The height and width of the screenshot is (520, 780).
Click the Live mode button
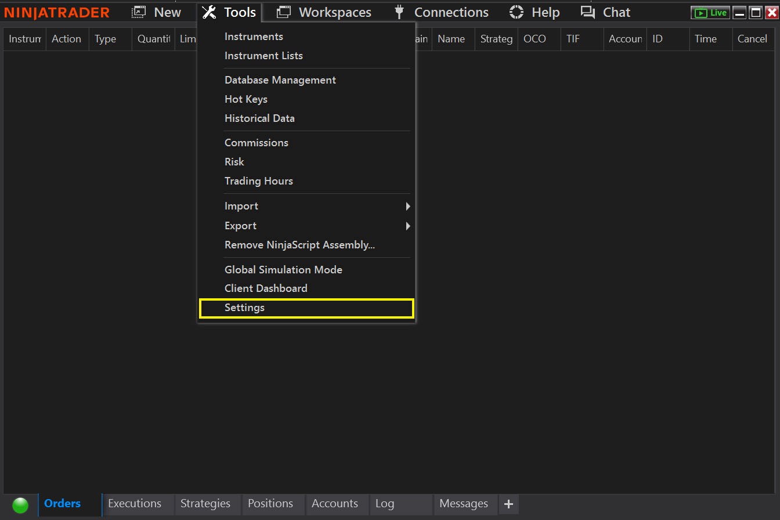(x=710, y=12)
